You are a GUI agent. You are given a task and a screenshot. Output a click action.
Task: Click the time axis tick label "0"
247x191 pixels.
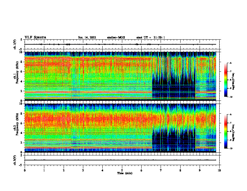point(25,170)
